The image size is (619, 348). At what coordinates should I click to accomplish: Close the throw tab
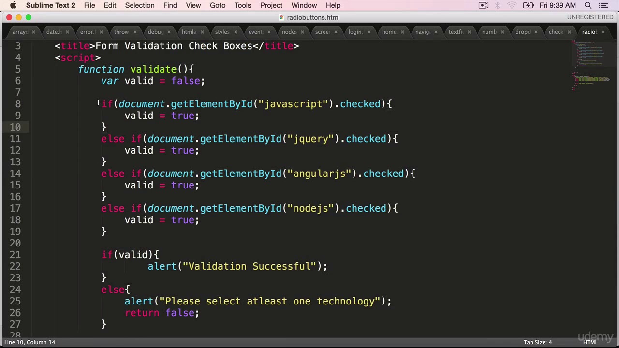click(135, 32)
